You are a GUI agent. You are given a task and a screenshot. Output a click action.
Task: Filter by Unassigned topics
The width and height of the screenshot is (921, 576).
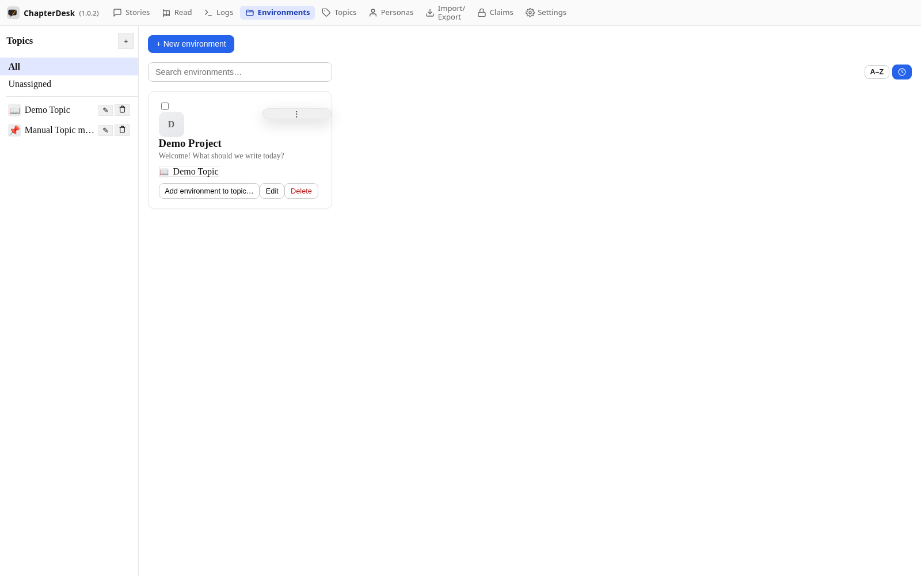coord(69,84)
